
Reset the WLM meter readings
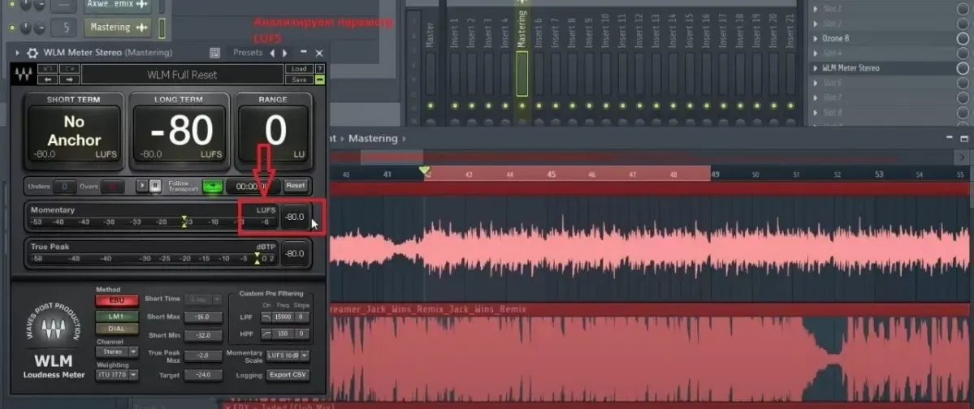pos(296,185)
